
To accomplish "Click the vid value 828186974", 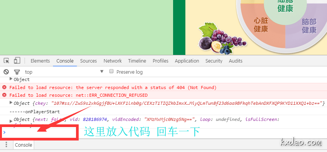I will pyautogui.click(x=95, y=119).
